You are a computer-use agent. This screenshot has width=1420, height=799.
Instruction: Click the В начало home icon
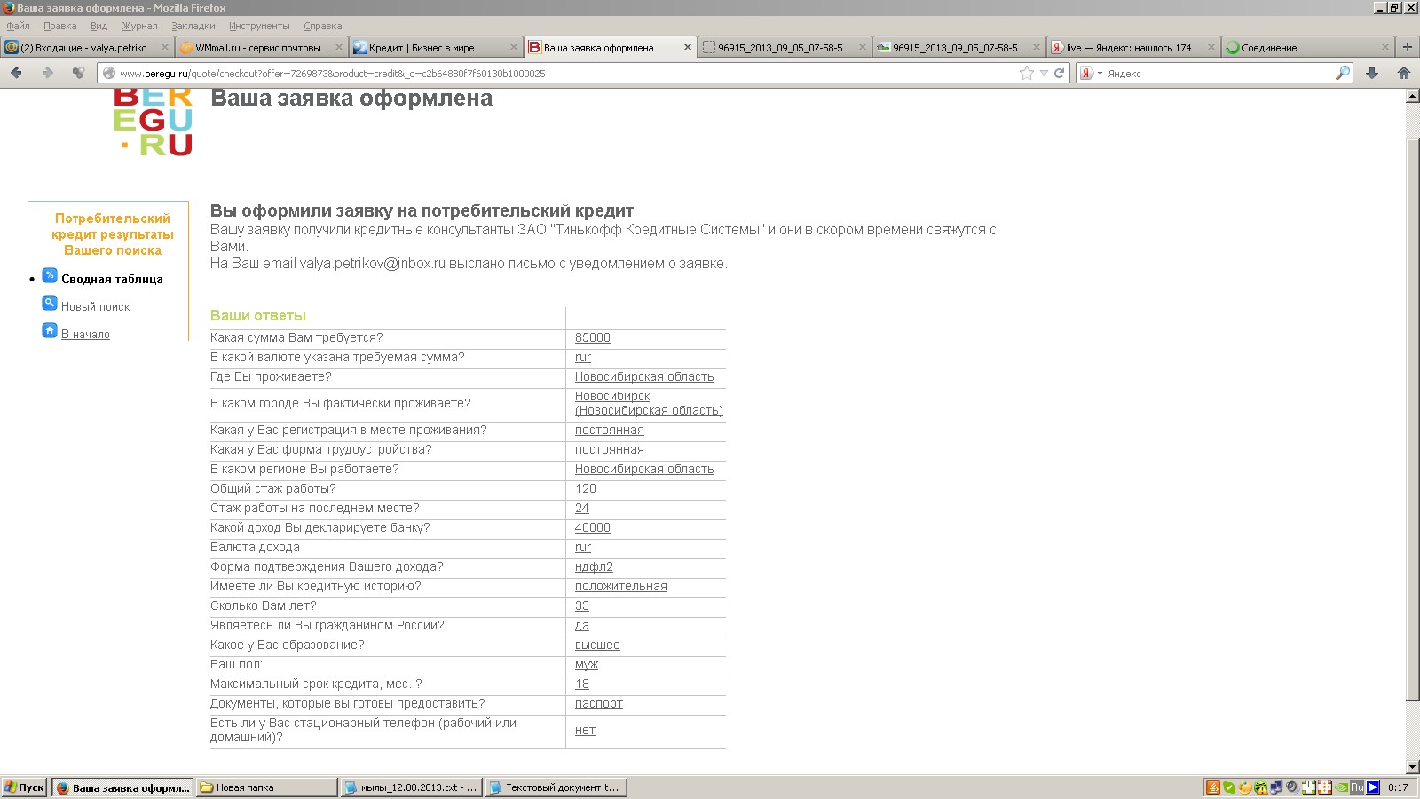(x=50, y=330)
